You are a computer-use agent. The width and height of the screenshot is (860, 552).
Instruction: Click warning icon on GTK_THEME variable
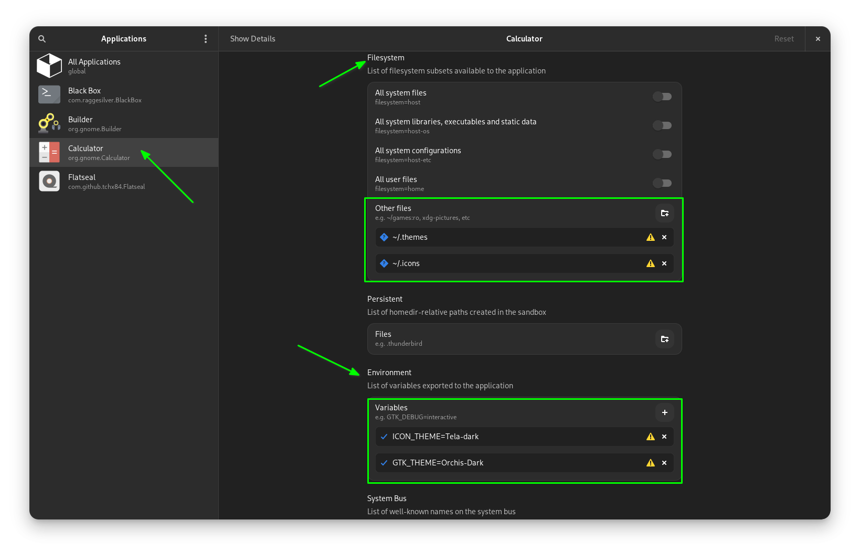point(651,463)
